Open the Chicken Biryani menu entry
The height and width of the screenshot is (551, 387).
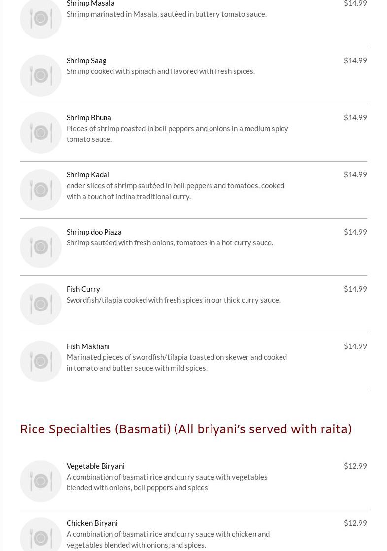[x=92, y=523]
